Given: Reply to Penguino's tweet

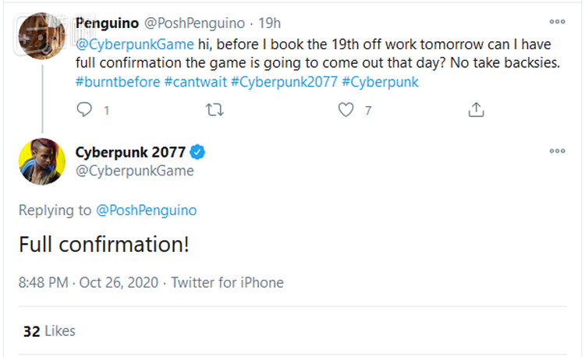Looking at the screenshot, I should [84, 111].
